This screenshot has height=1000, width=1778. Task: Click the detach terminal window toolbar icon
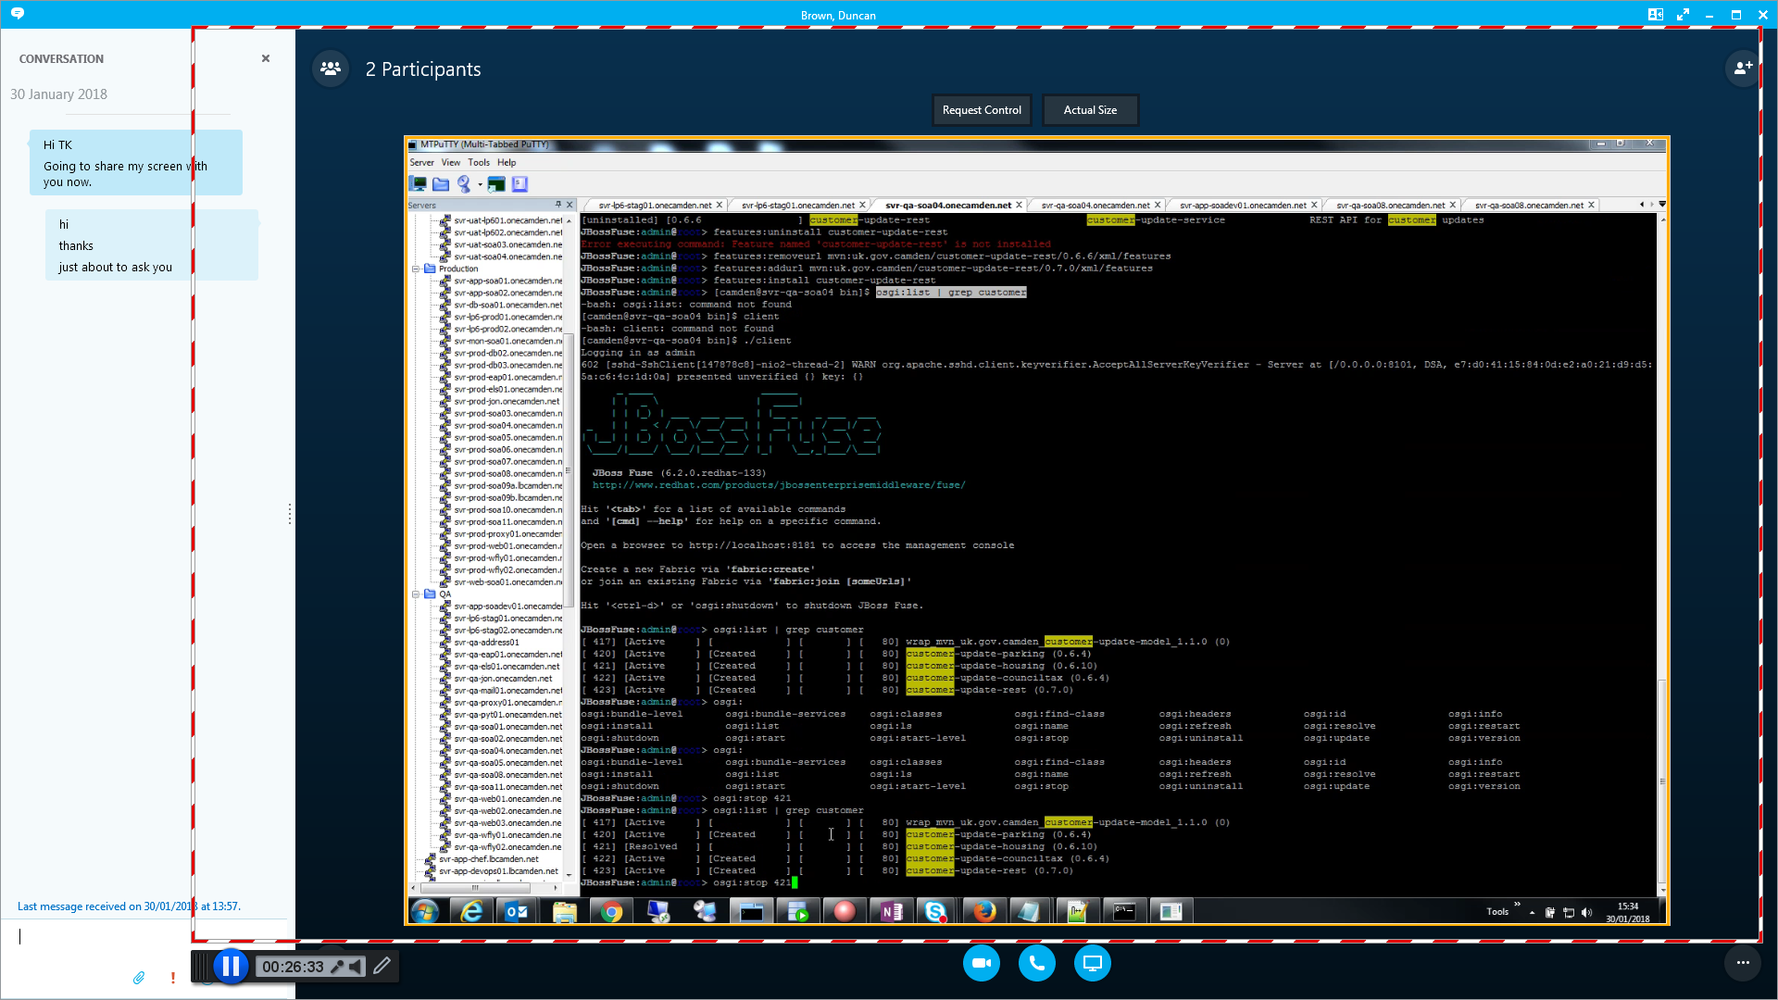click(x=497, y=184)
